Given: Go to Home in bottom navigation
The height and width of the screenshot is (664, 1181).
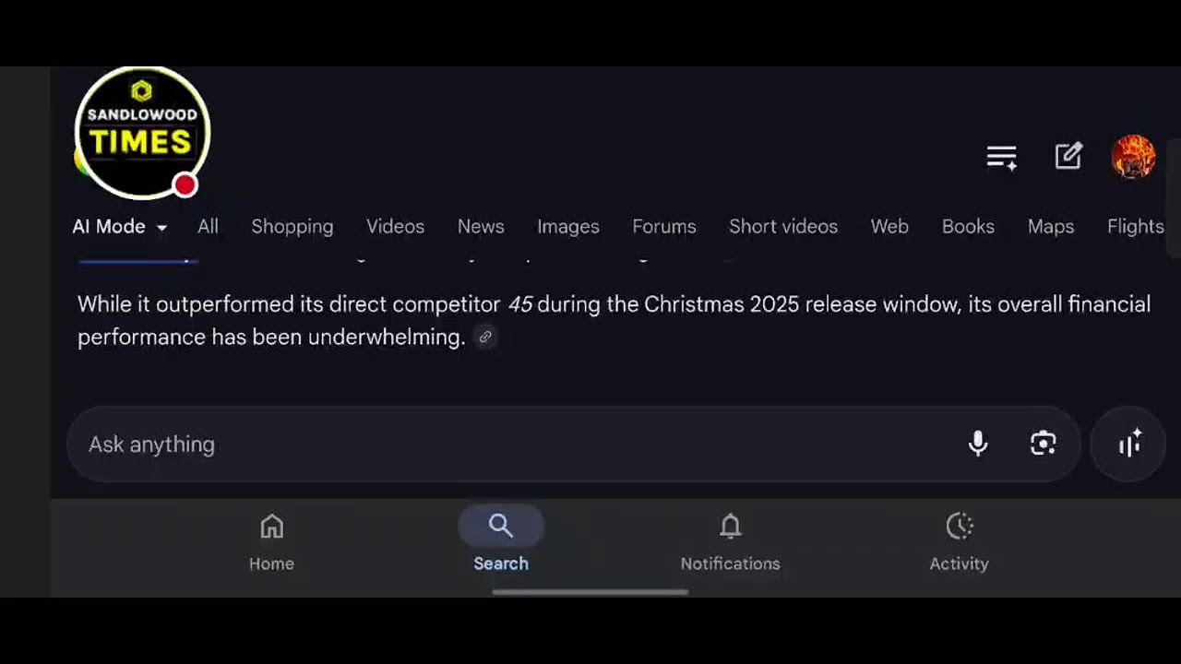Looking at the screenshot, I should pyautogui.click(x=271, y=543).
